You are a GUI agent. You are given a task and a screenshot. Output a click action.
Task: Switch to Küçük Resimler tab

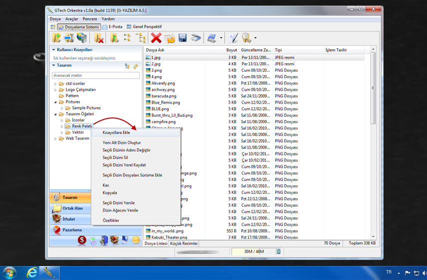[184, 244]
